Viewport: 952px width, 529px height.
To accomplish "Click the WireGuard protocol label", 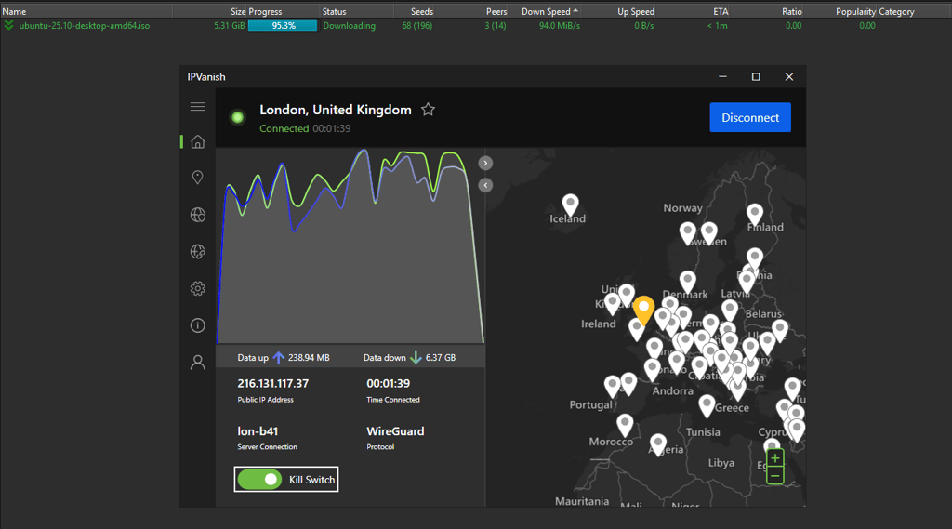I will [x=395, y=431].
